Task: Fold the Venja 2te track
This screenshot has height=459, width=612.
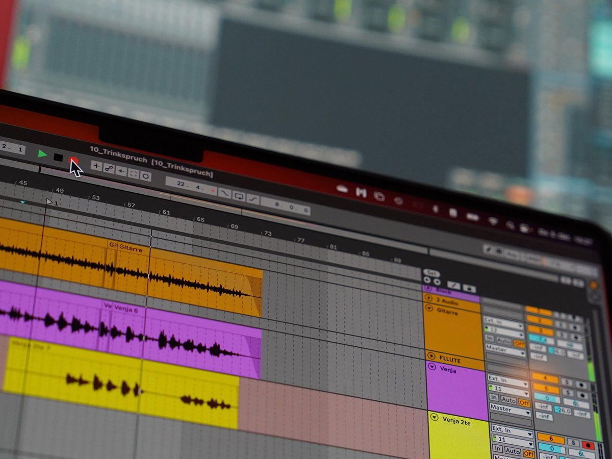Action: [x=434, y=417]
